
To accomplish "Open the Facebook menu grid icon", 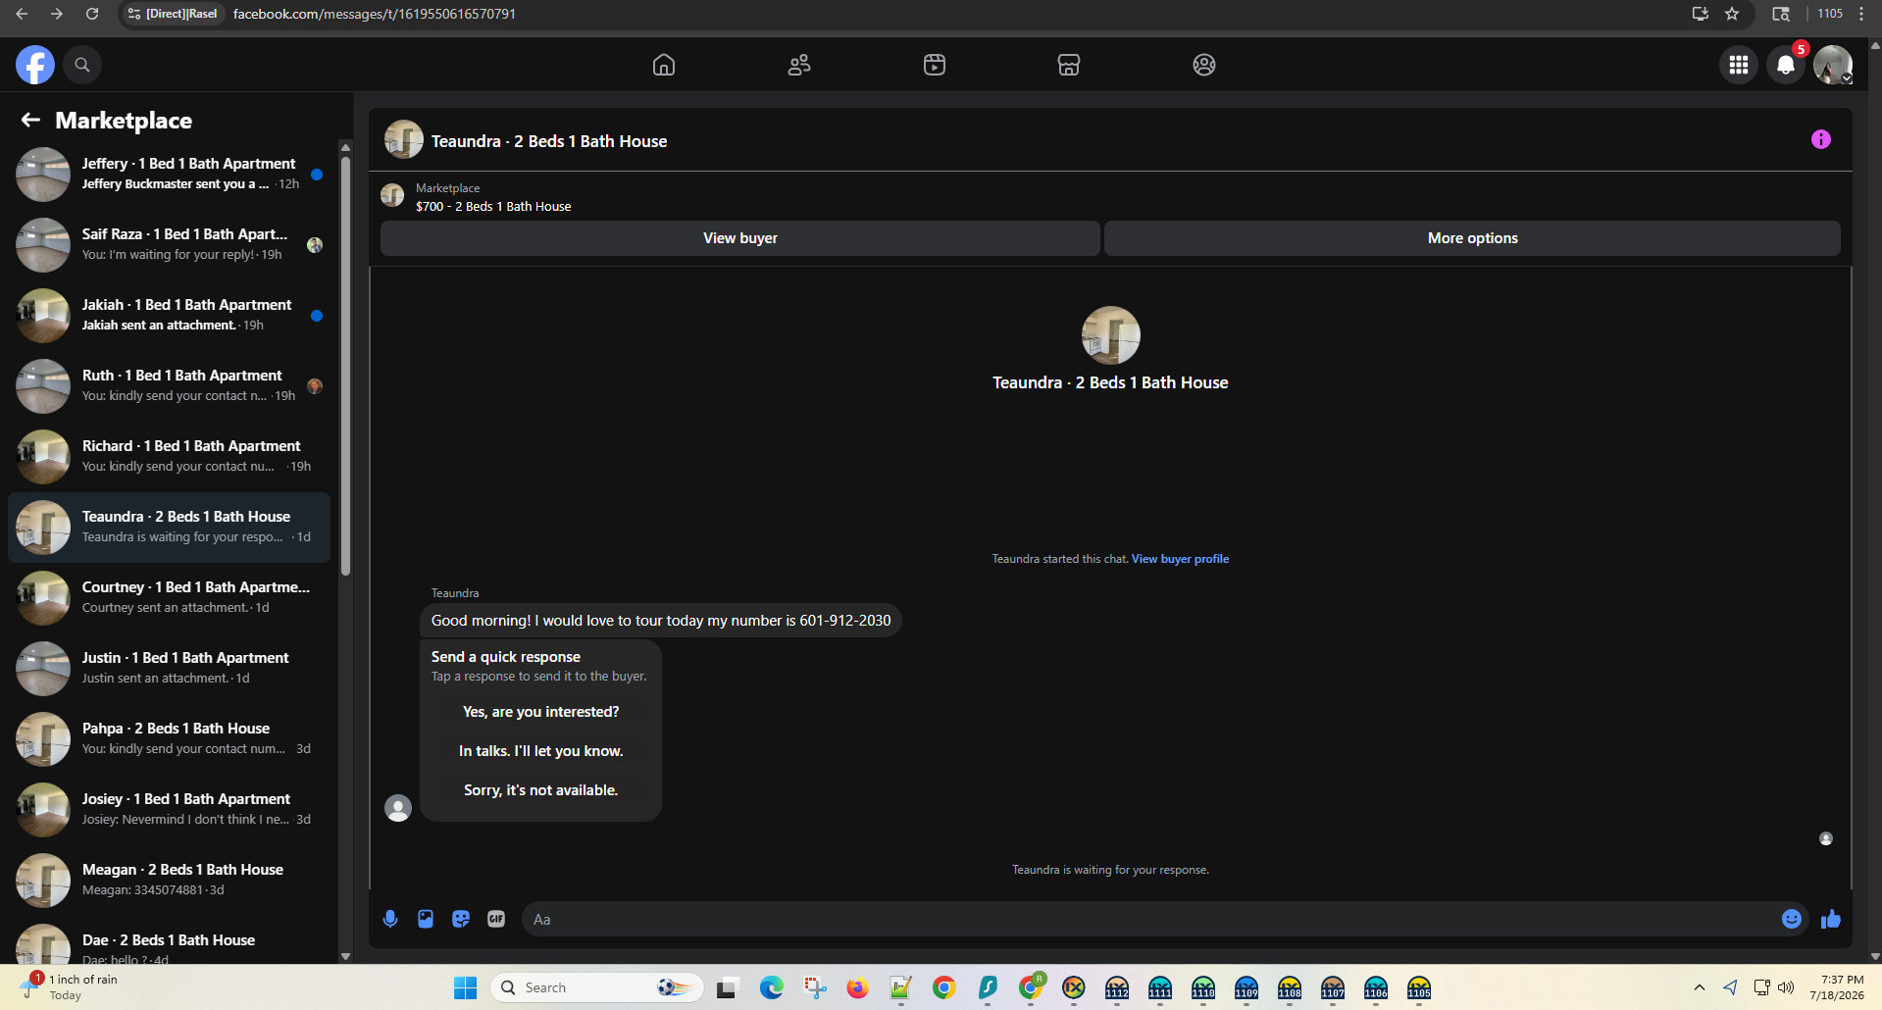I will [x=1739, y=65].
